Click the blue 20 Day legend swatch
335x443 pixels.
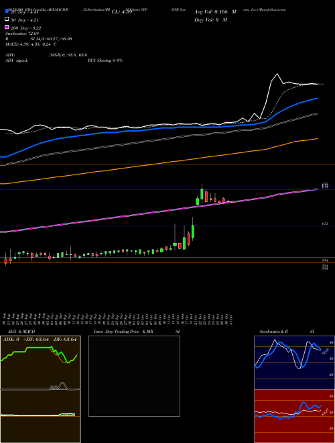click(7, 11)
